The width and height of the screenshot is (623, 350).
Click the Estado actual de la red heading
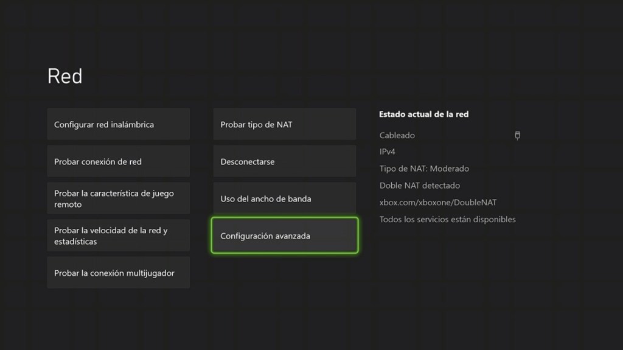click(x=423, y=114)
